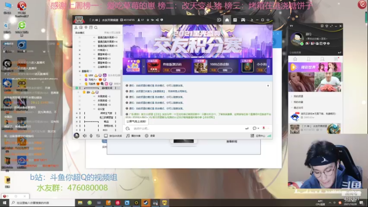The width and height of the screenshot is (368, 207).
Task: Select room 开黑房间-1
Action: tap(104, 96)
